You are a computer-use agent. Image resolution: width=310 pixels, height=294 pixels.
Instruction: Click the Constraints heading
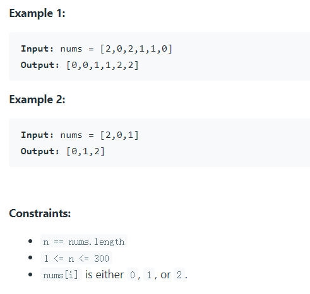click(40, 213)
